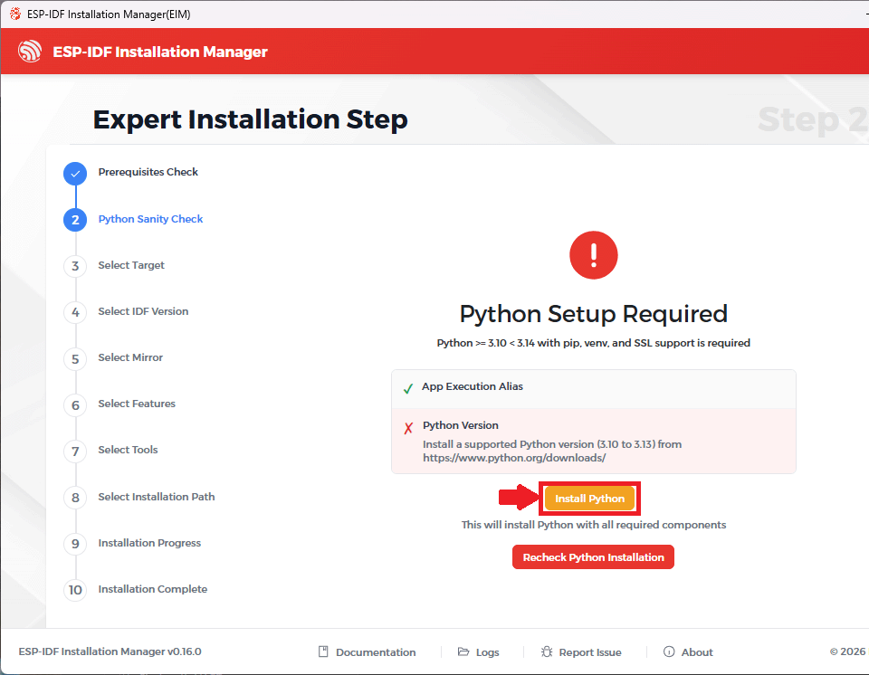Select the Installation Progress step label
The height and width of the screenshot is (675, 869).
click(x=149, y=543)
